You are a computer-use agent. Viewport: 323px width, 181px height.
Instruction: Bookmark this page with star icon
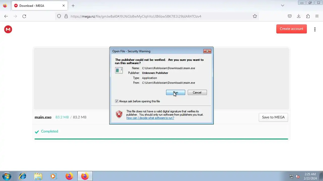(255, 16)
